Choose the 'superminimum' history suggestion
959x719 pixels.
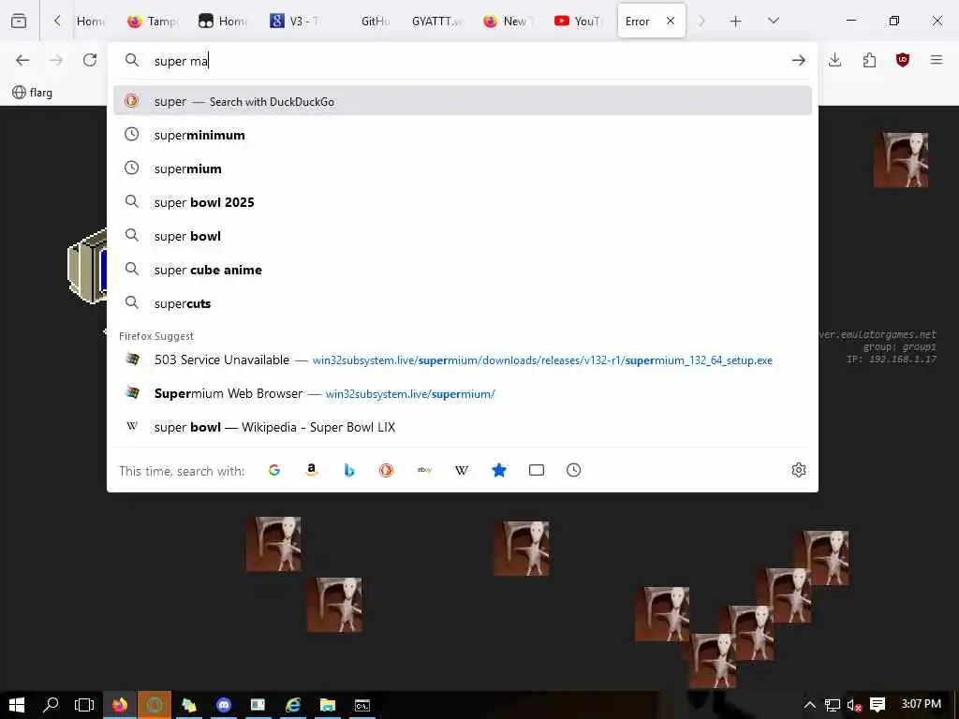click(463, 135)
